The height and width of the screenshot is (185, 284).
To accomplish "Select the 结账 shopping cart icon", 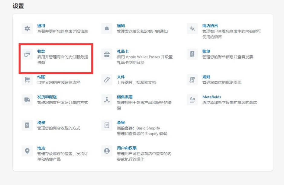I will click(x=27, y=79).
